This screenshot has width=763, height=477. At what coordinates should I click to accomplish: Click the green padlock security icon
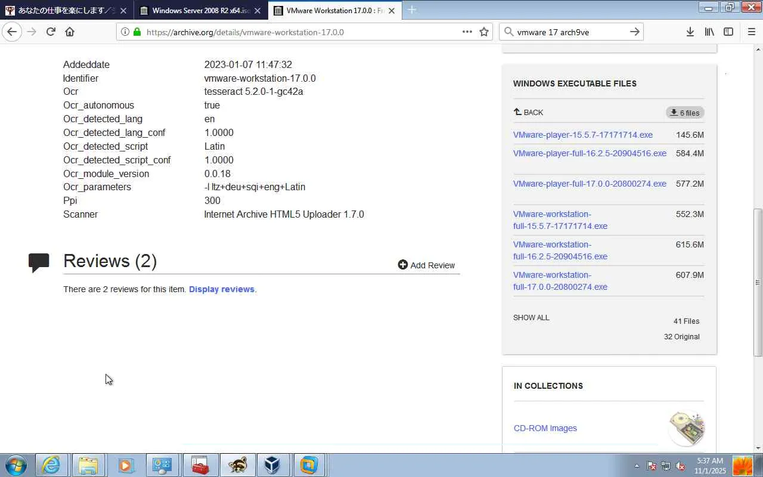(x=137, y=32)
